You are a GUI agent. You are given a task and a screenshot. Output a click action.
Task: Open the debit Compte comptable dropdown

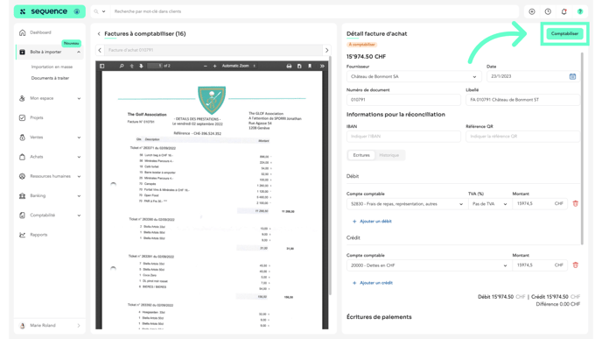point(407,204)
